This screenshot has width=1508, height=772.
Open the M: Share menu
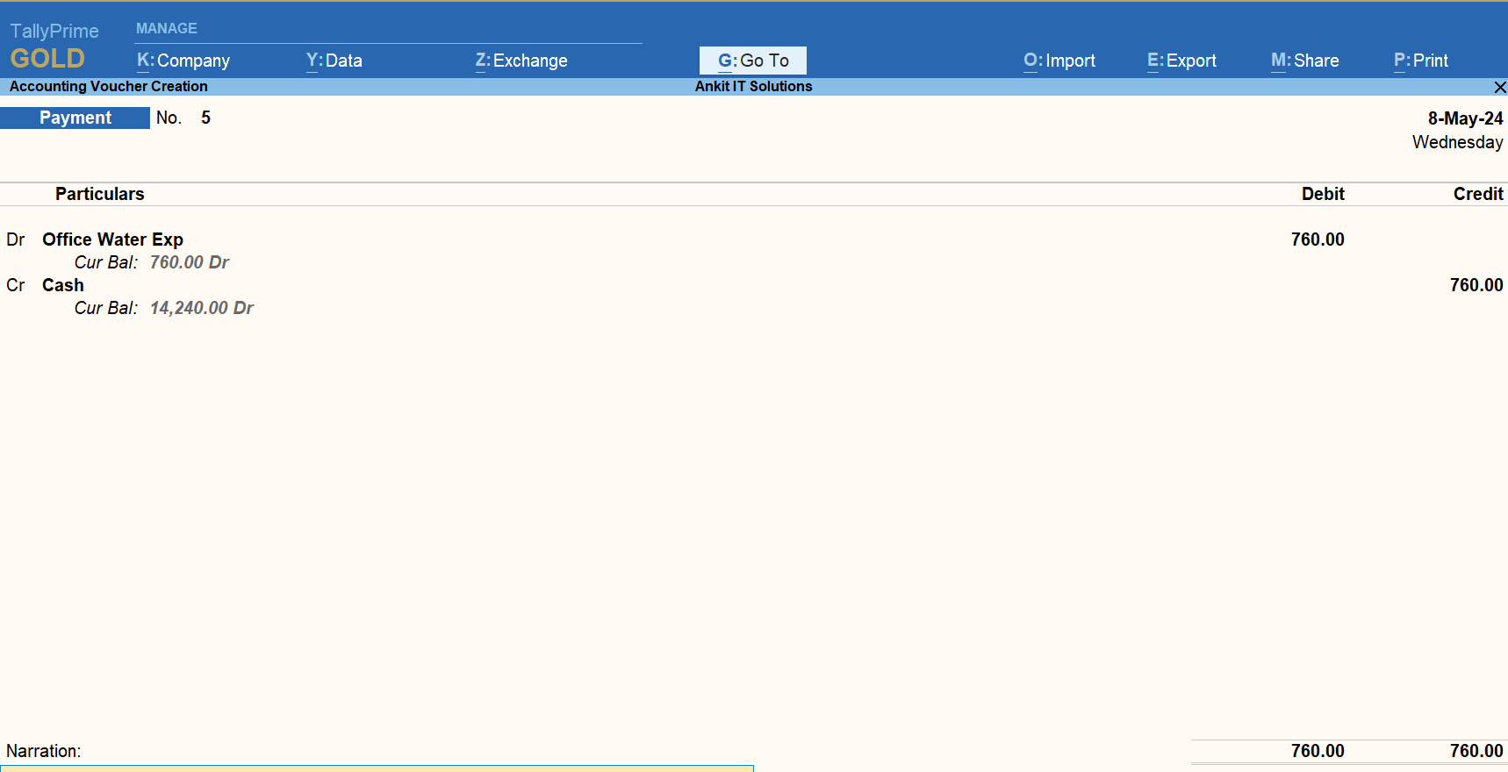tap(1305, 61)
